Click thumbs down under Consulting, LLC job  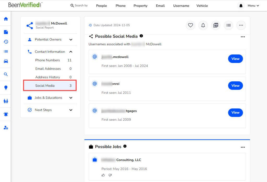[x=110, y=175]
